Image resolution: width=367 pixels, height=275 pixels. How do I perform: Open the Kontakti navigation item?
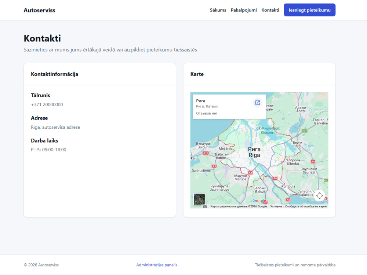pos(270,10)
